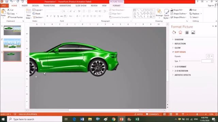
Task: Click the Save icon in title bar
Action: (x=6, y=1)
